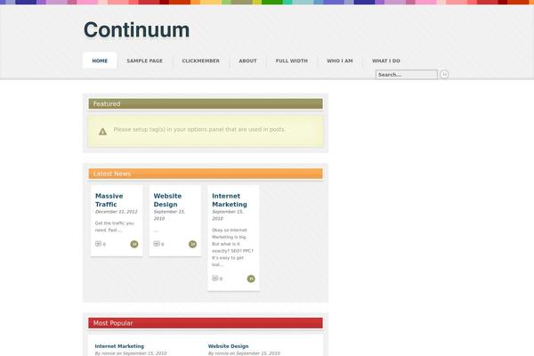Viewport: 534px width, 356px height.
Task: Click the Most Popular section header
Action: click(x=206, y=323)
